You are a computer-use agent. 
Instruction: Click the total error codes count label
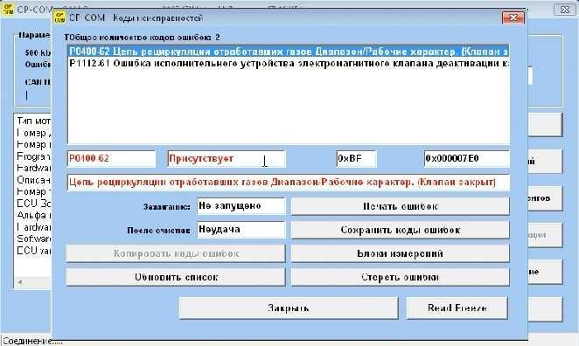click(x=143, y=38)
